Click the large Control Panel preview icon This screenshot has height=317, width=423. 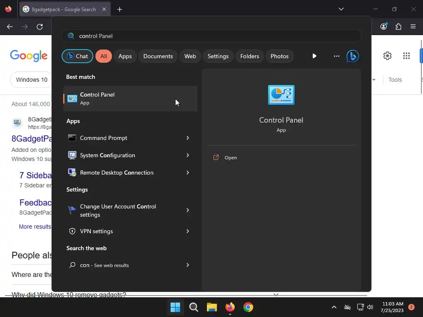coord(281,95)
